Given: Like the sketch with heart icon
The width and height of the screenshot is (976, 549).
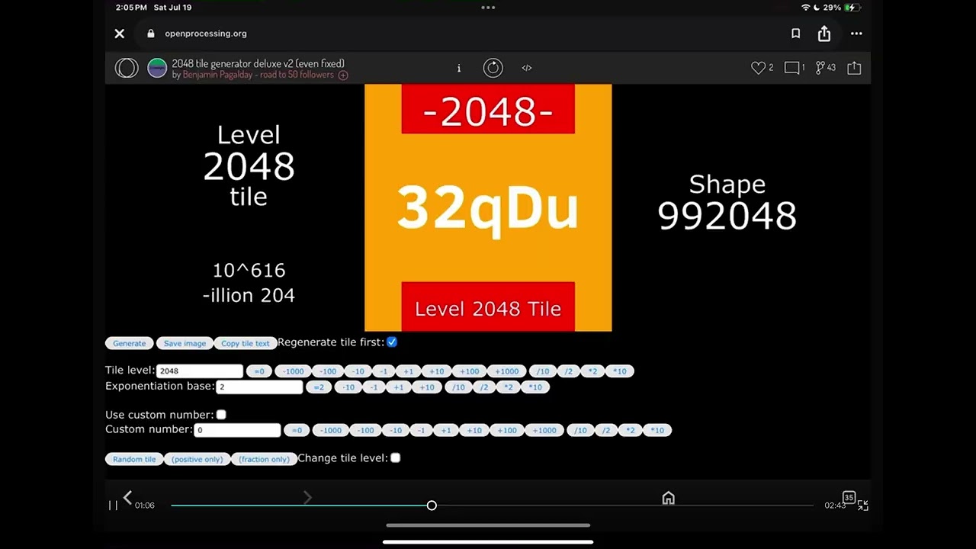Looking at the screenshot, I should 758,68.
